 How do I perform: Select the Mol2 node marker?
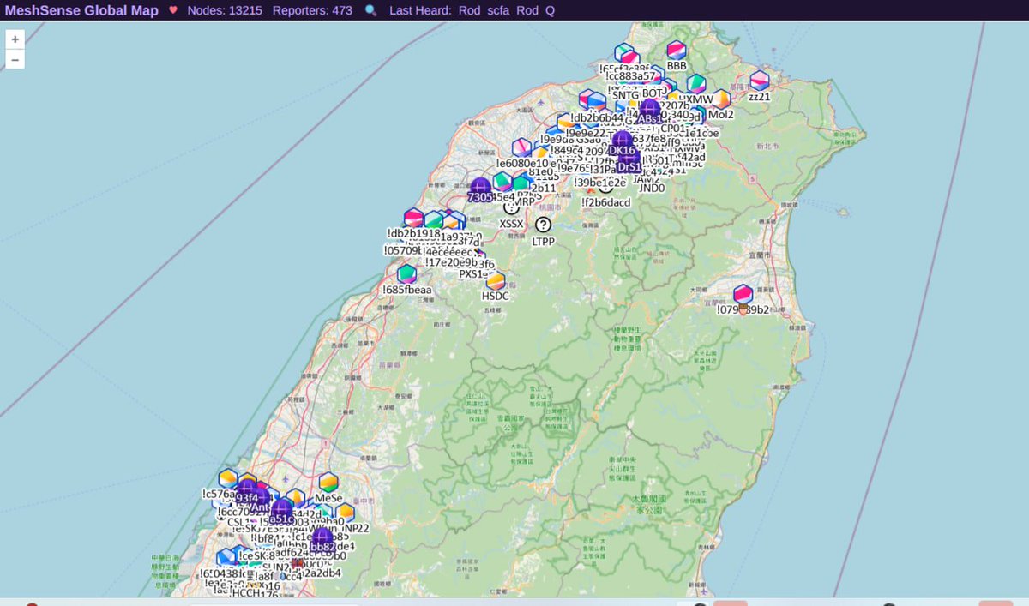tap(721, 99)
